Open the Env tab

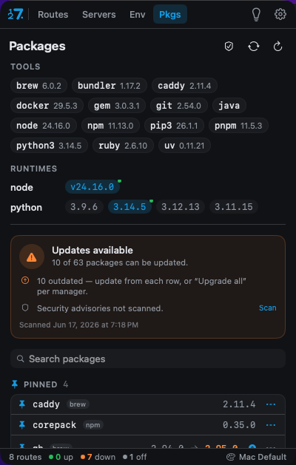click(x=138, y=15)
